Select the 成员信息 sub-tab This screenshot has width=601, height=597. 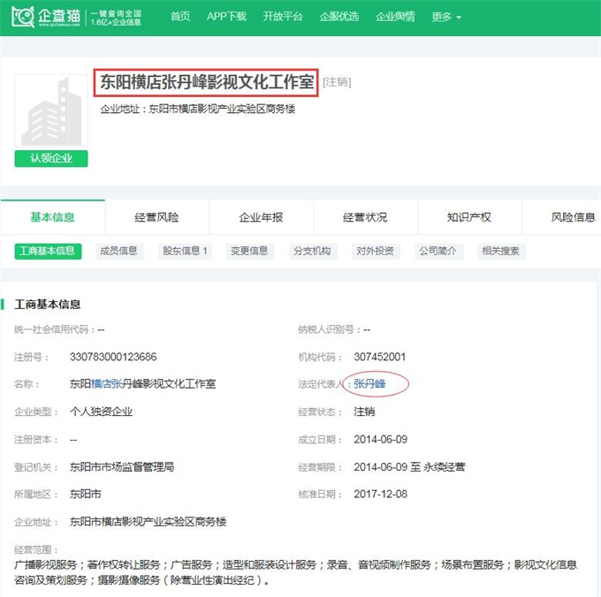(118, 251)
